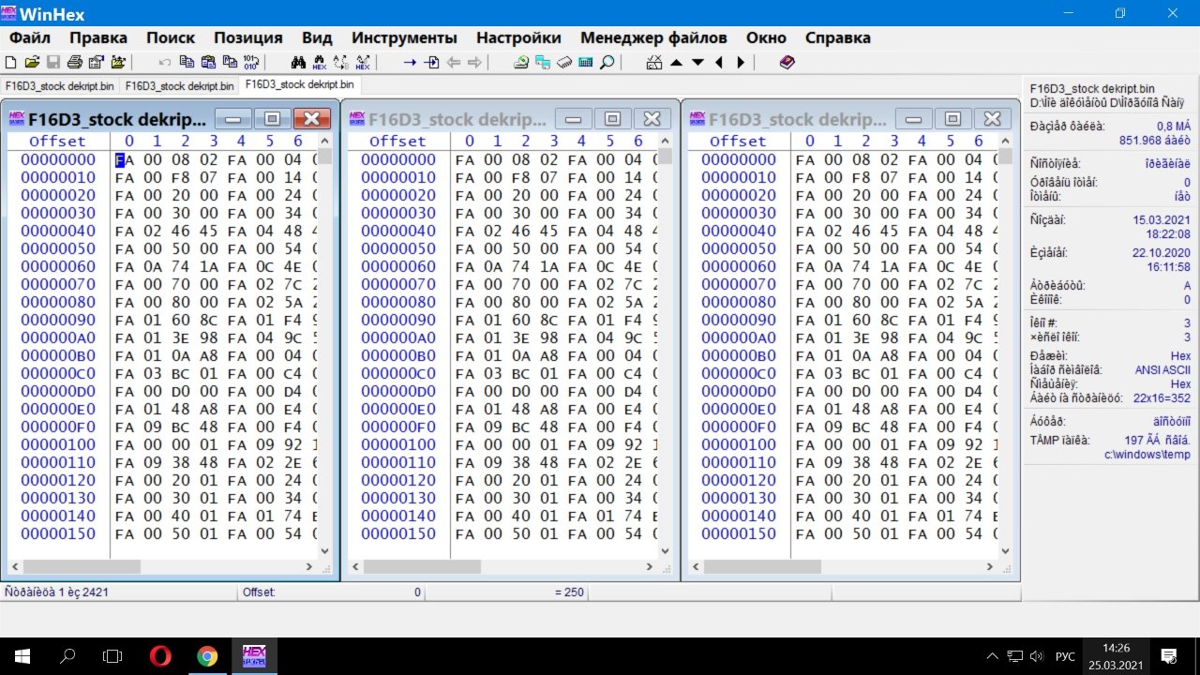Screen dimensions: 1200x675
Task: Open Google Chrome from the taskbar
Action: (x=207, y=655)
